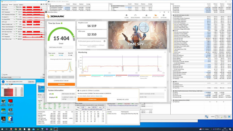
Task: Click the Save button in 3DMark
Action: pos(68,77)
